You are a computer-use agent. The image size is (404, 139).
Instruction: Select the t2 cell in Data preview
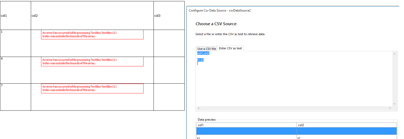click(346, 138)
